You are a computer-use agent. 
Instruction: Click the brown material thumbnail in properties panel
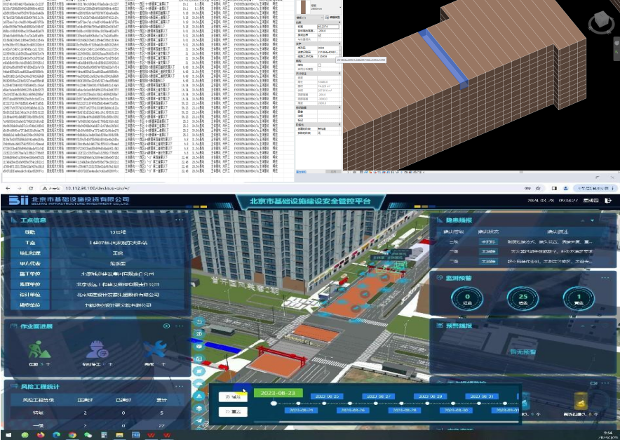point(304,7)
